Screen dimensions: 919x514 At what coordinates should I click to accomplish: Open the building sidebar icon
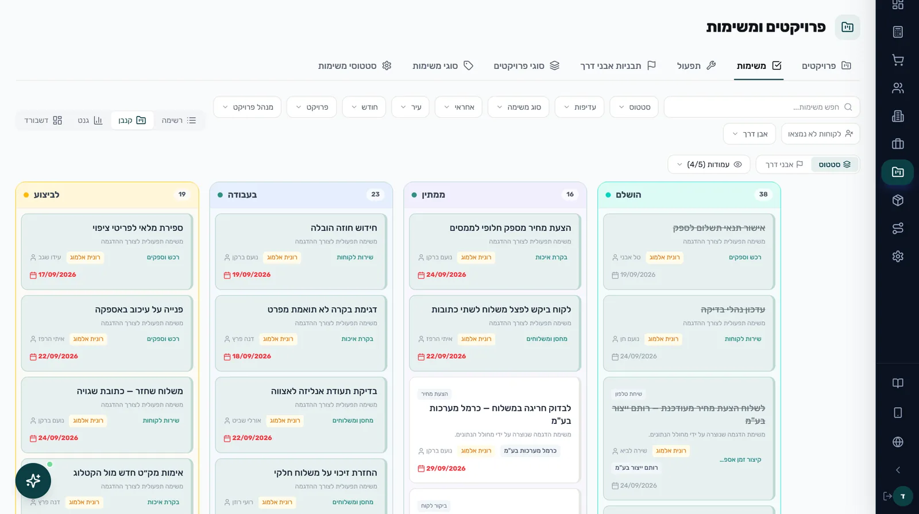898,116
